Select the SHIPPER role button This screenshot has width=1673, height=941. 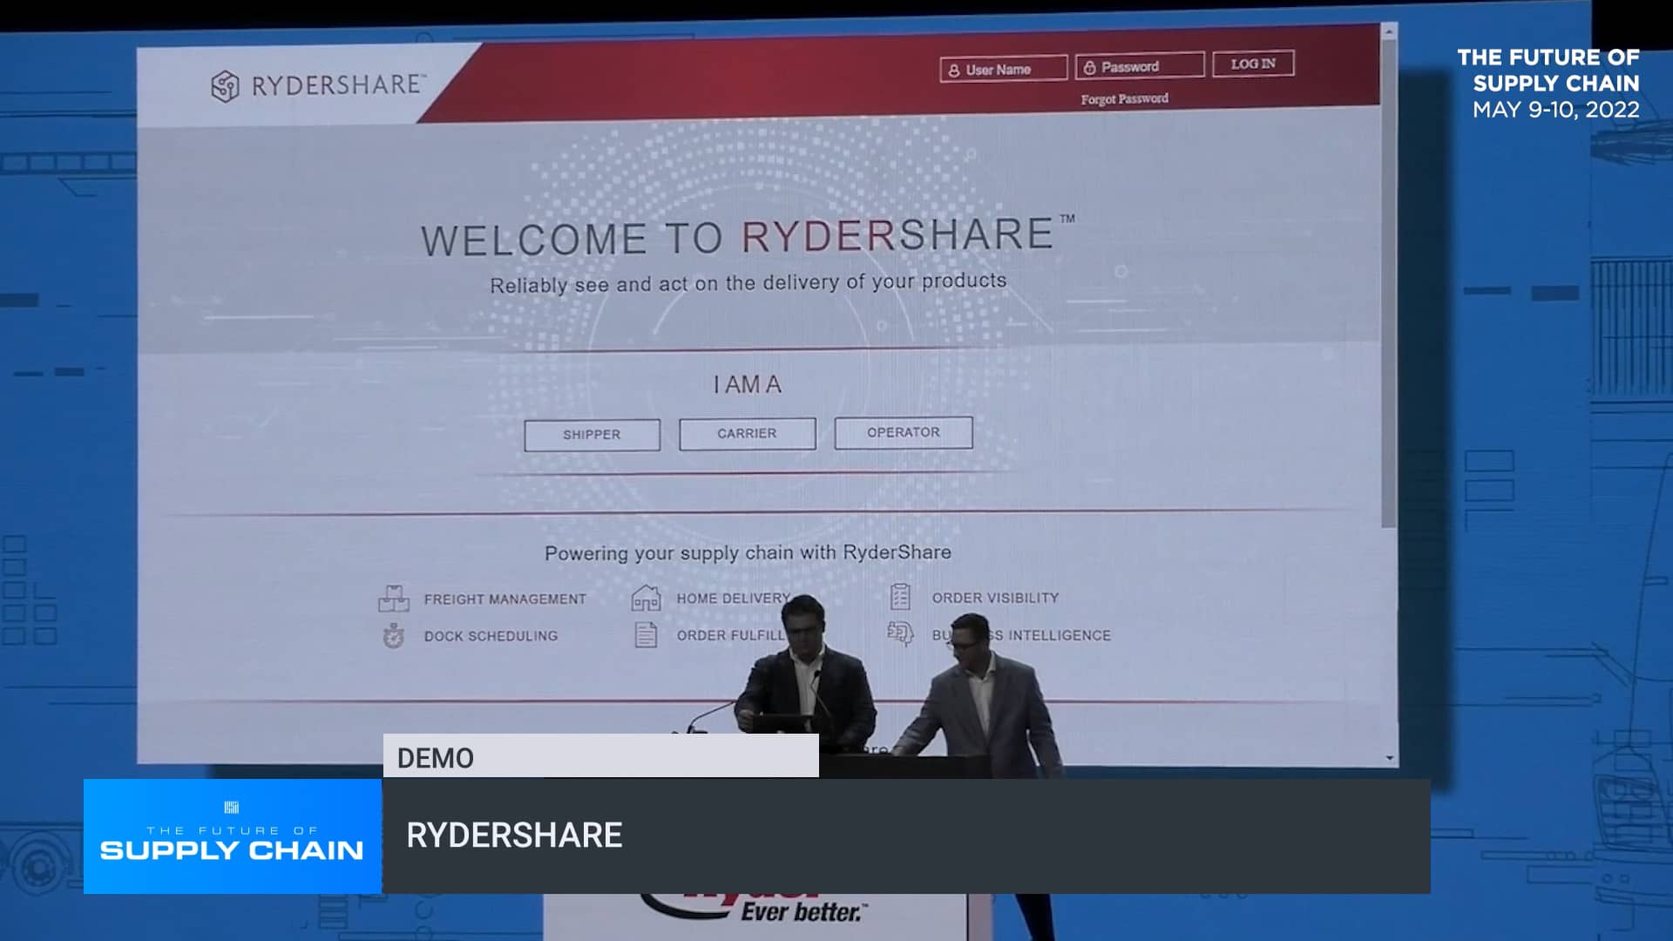(592, 435)
